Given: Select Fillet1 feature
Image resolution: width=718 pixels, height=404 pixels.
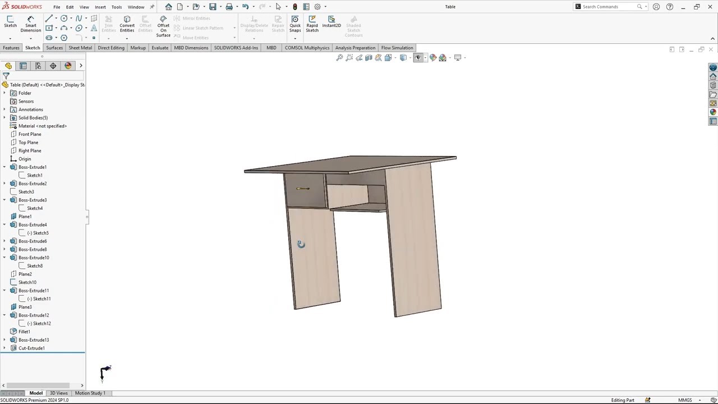Looking at the screenshot, I should (24, 332).
